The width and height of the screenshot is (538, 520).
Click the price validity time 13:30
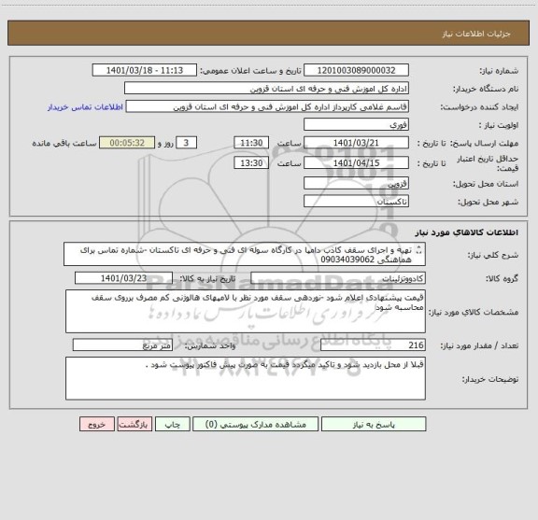point(251,163)
